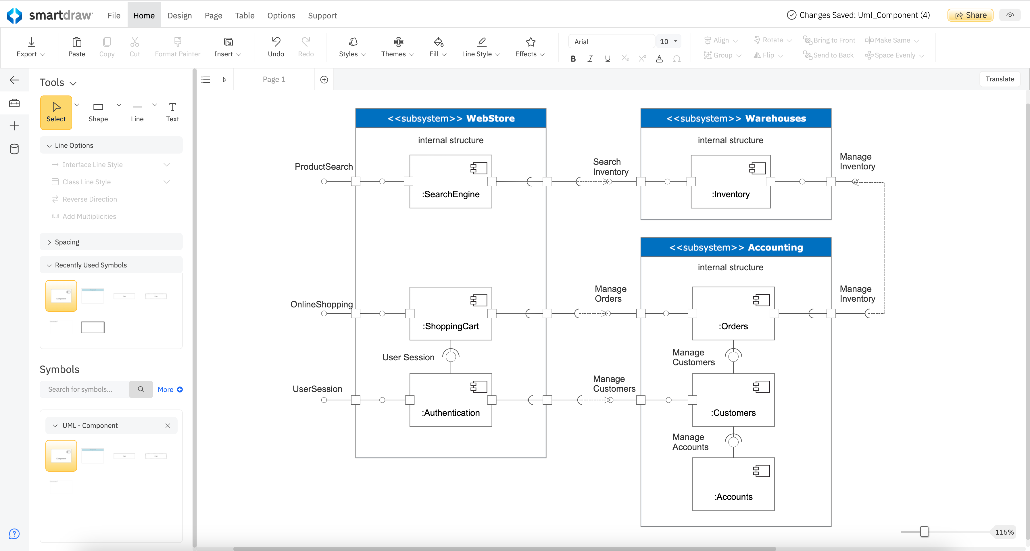Click the Share button
Viewport: 1030px width, 551px height.
pos(970,15)
